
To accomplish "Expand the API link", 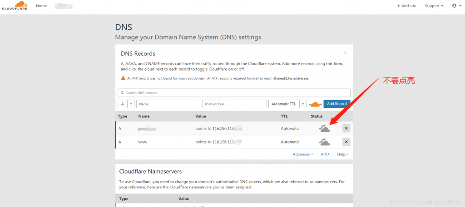I will point(325,154).
